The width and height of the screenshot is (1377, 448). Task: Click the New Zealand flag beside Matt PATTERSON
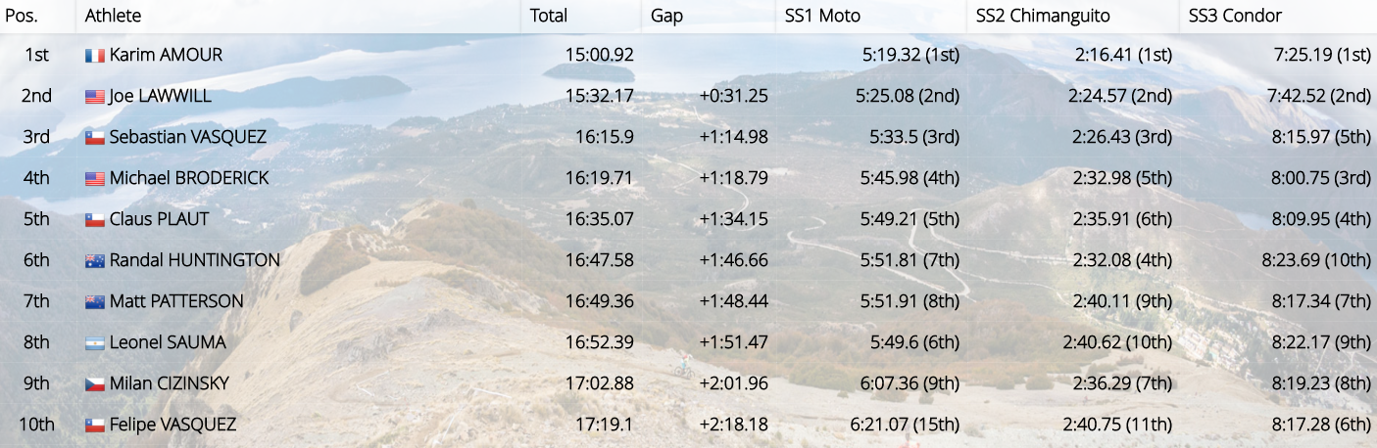[x=95, y=302]
